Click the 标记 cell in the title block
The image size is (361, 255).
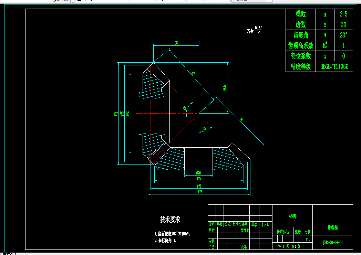(x=212, y=224)
